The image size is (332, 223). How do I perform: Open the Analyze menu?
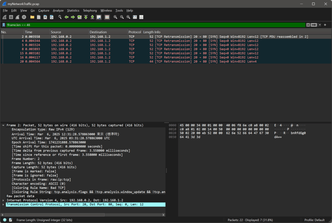tap(58, 10)
